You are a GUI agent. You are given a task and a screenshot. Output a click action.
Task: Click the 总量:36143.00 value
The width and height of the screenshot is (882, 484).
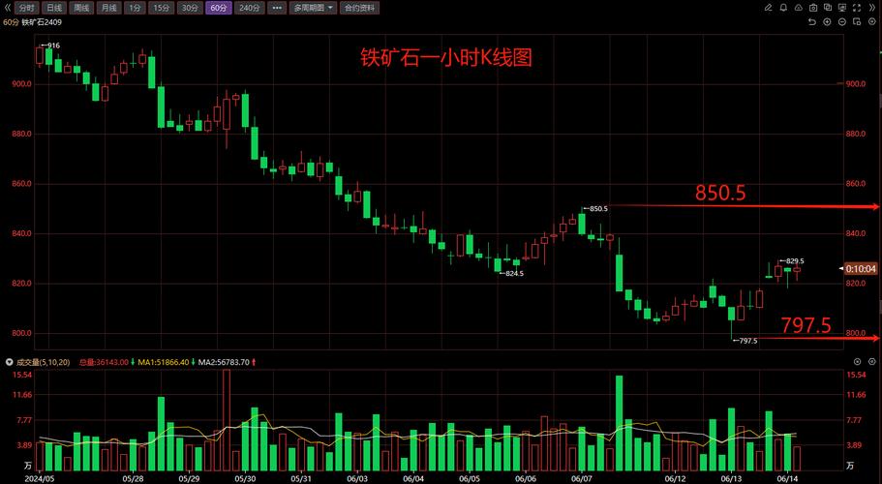click(x=104, y=363)
